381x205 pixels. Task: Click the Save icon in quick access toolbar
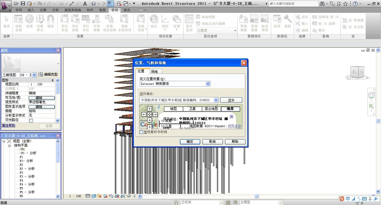point(23,4)
